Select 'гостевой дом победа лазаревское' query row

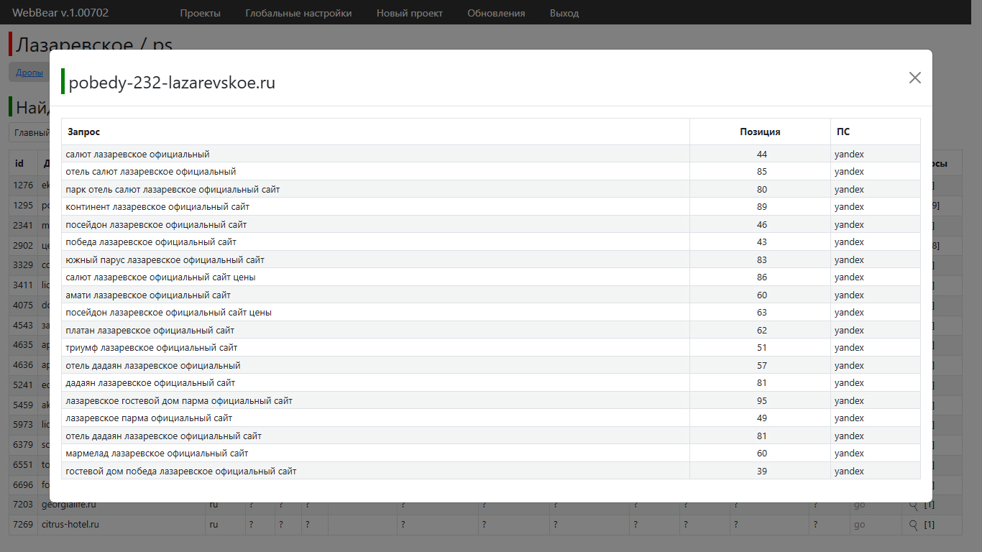click(180, 471)
